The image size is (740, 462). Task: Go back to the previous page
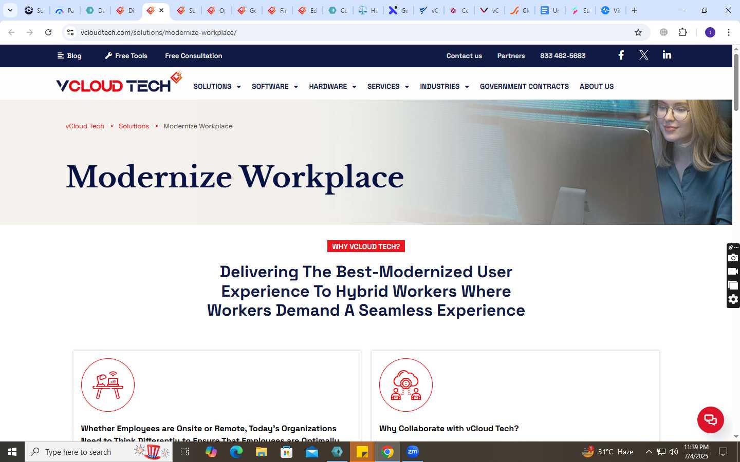click(x=11, y=32)
